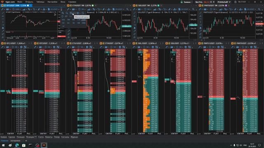Image resolution: width=264 pixels, height=148 pixels.
Task: Toggle the purple link color on PARTIUSDT chart tab
Action: click(226, 5)
